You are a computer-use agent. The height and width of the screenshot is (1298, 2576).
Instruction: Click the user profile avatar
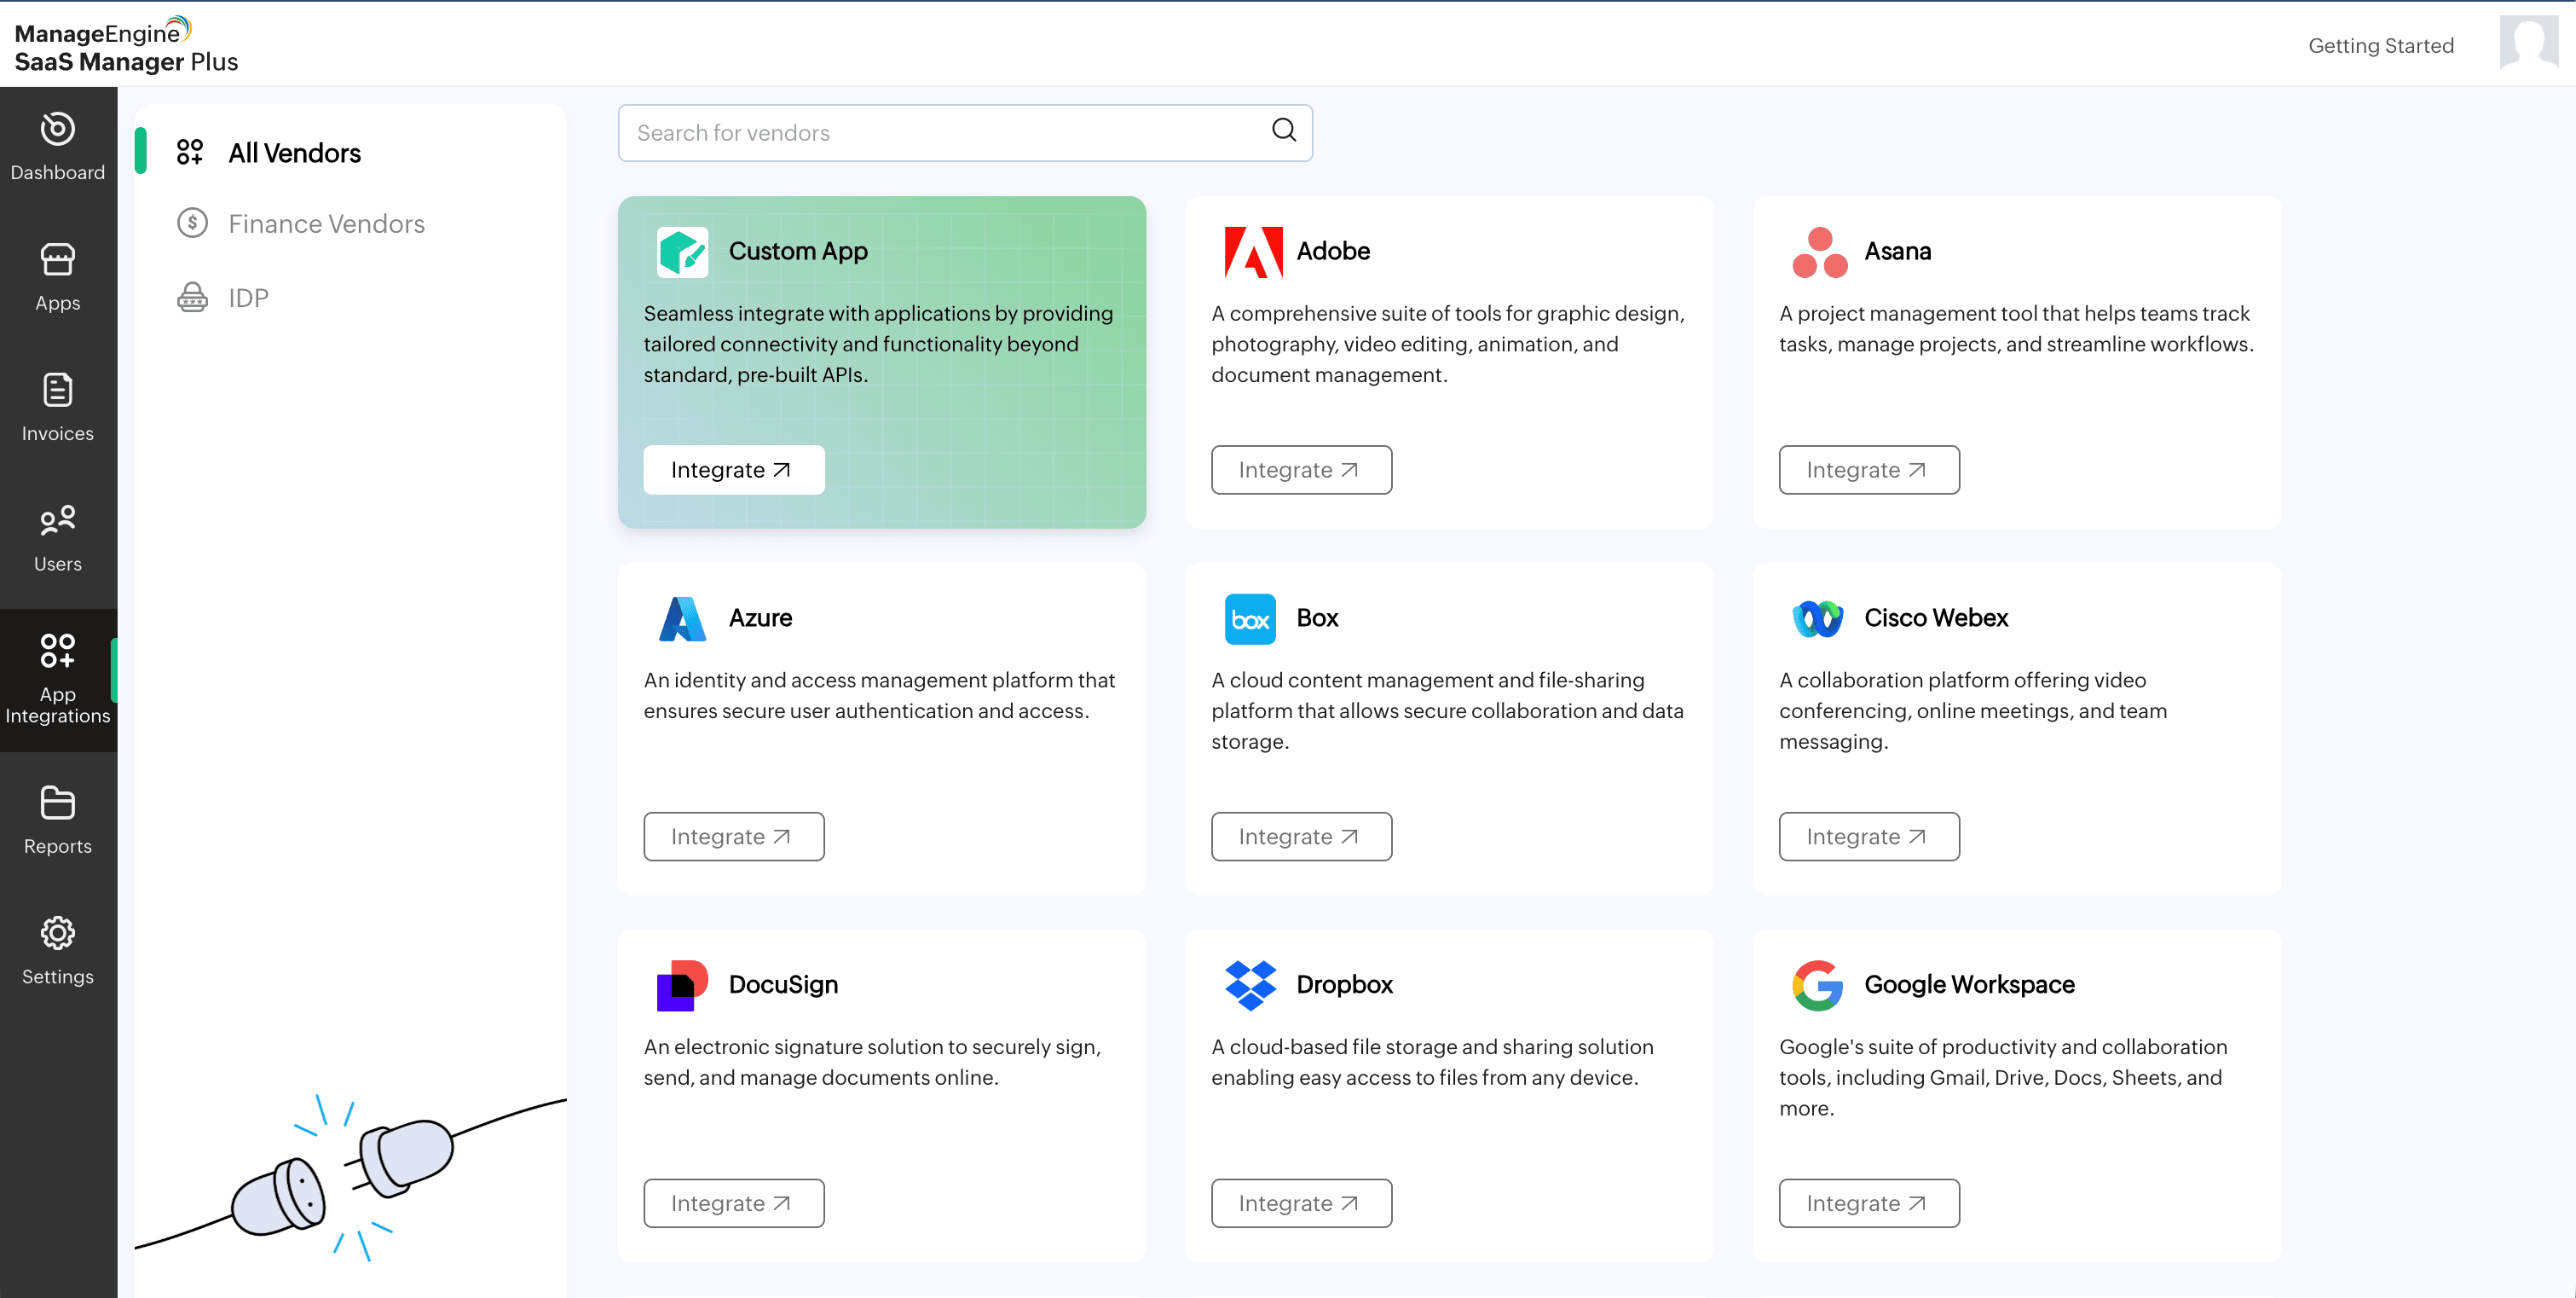click(x=2527, y=42)
